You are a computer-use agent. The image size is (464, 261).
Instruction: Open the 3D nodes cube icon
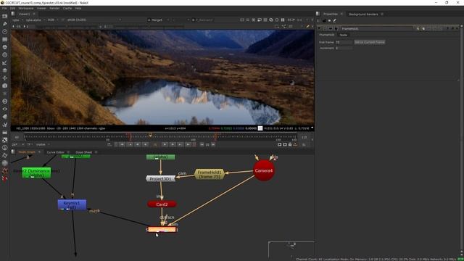5,86
